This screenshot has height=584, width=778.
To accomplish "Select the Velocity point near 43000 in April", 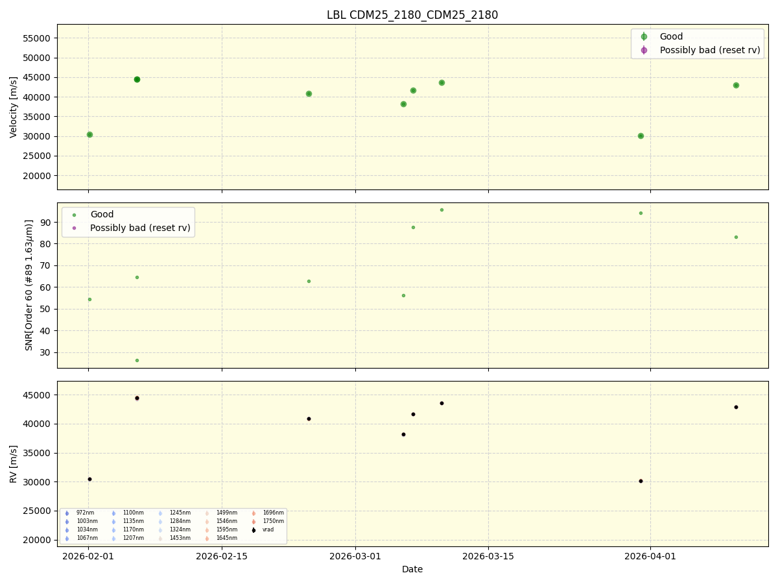I will tap(736, 85).
